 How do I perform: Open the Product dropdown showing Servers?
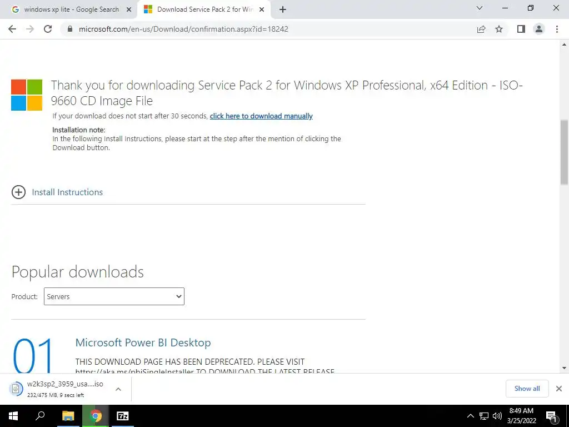114,296
